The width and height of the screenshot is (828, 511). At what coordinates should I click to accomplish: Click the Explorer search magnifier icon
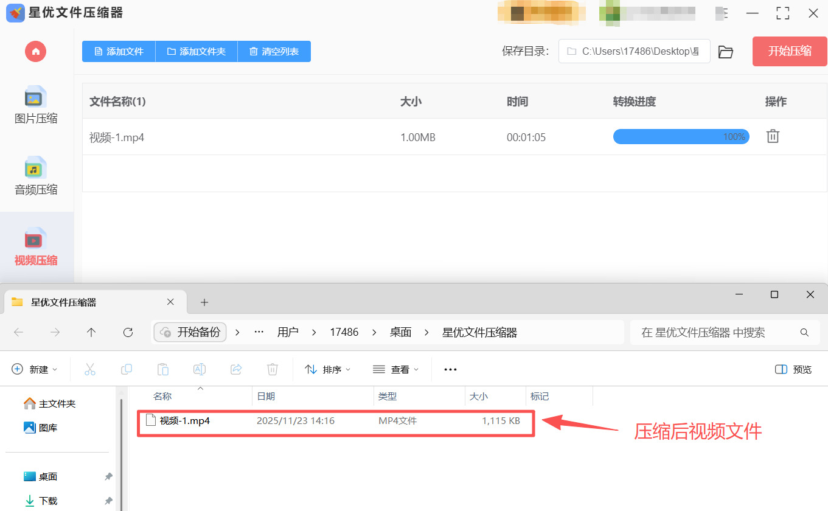pos(804,332)
